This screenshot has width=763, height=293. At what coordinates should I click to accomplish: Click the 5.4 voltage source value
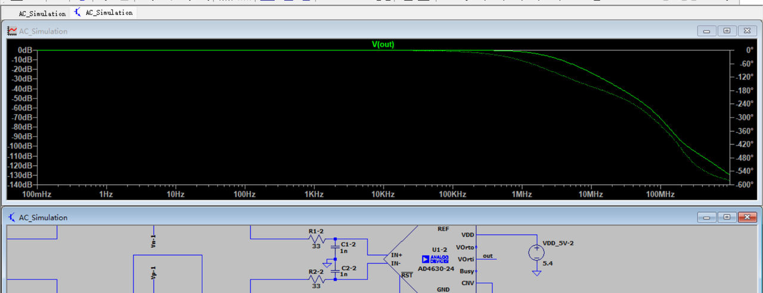pos(548,262)
